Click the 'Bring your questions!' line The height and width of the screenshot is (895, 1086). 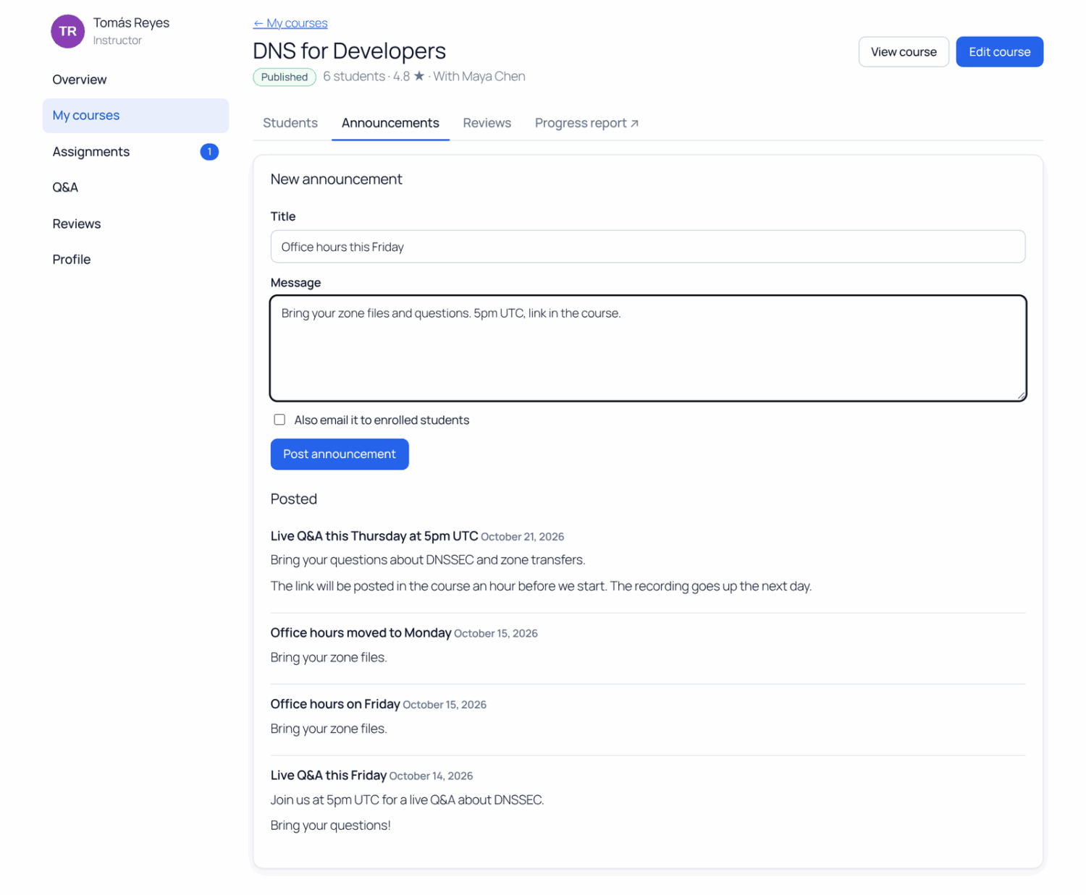click(x=330, y=826)
